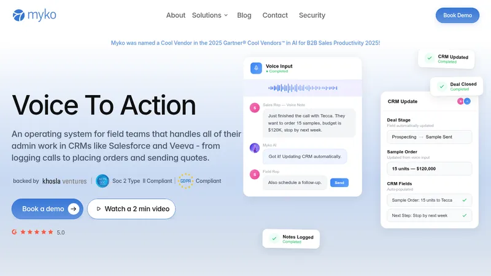Viewport: 491px width, 276px height.
Task: Click the play icon on video button
Action: 98,209
